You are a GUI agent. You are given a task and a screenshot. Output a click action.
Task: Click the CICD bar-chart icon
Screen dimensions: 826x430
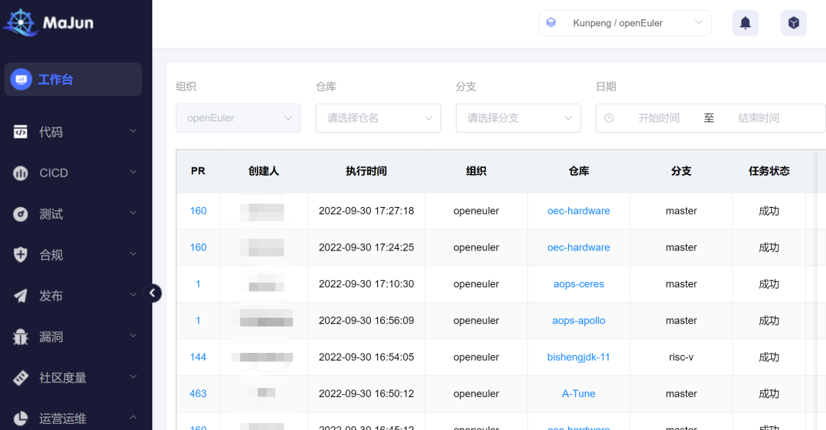[21, 173]
